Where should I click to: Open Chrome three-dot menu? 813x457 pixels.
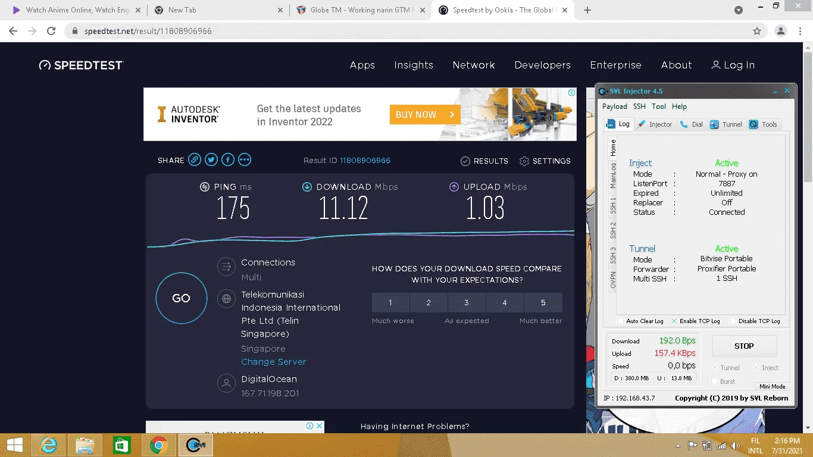tap(801, 31)
